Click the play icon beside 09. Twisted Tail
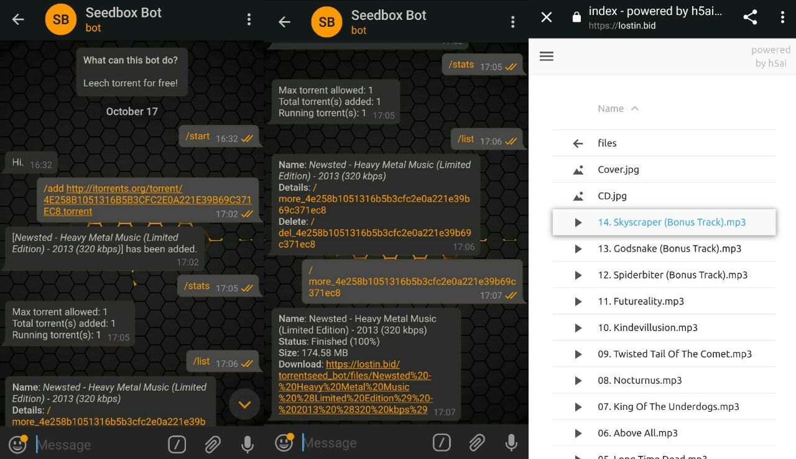 578,354
